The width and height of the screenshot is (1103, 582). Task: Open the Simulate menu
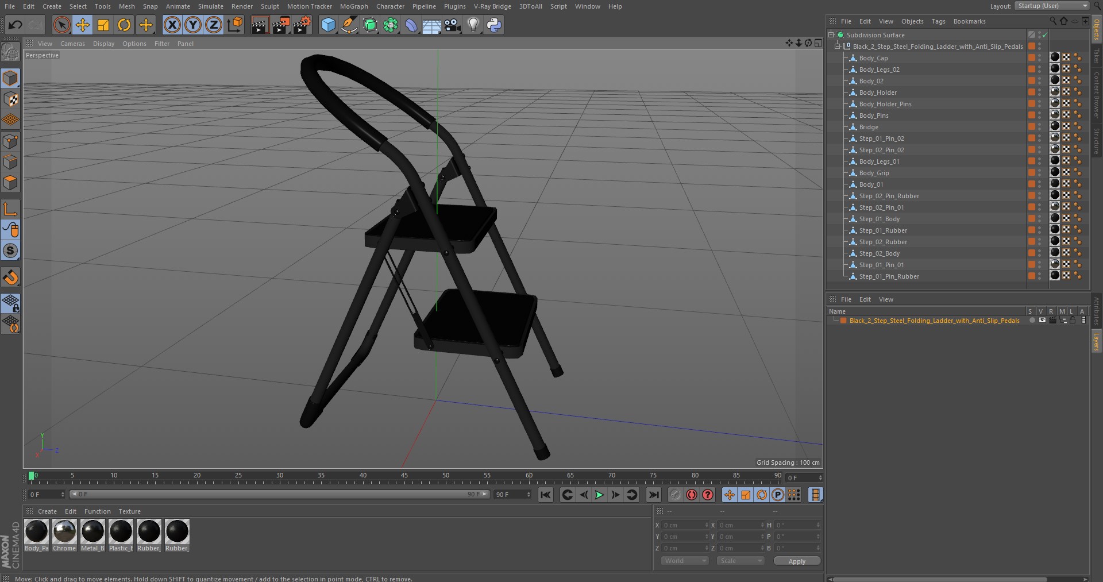(211, 6)
